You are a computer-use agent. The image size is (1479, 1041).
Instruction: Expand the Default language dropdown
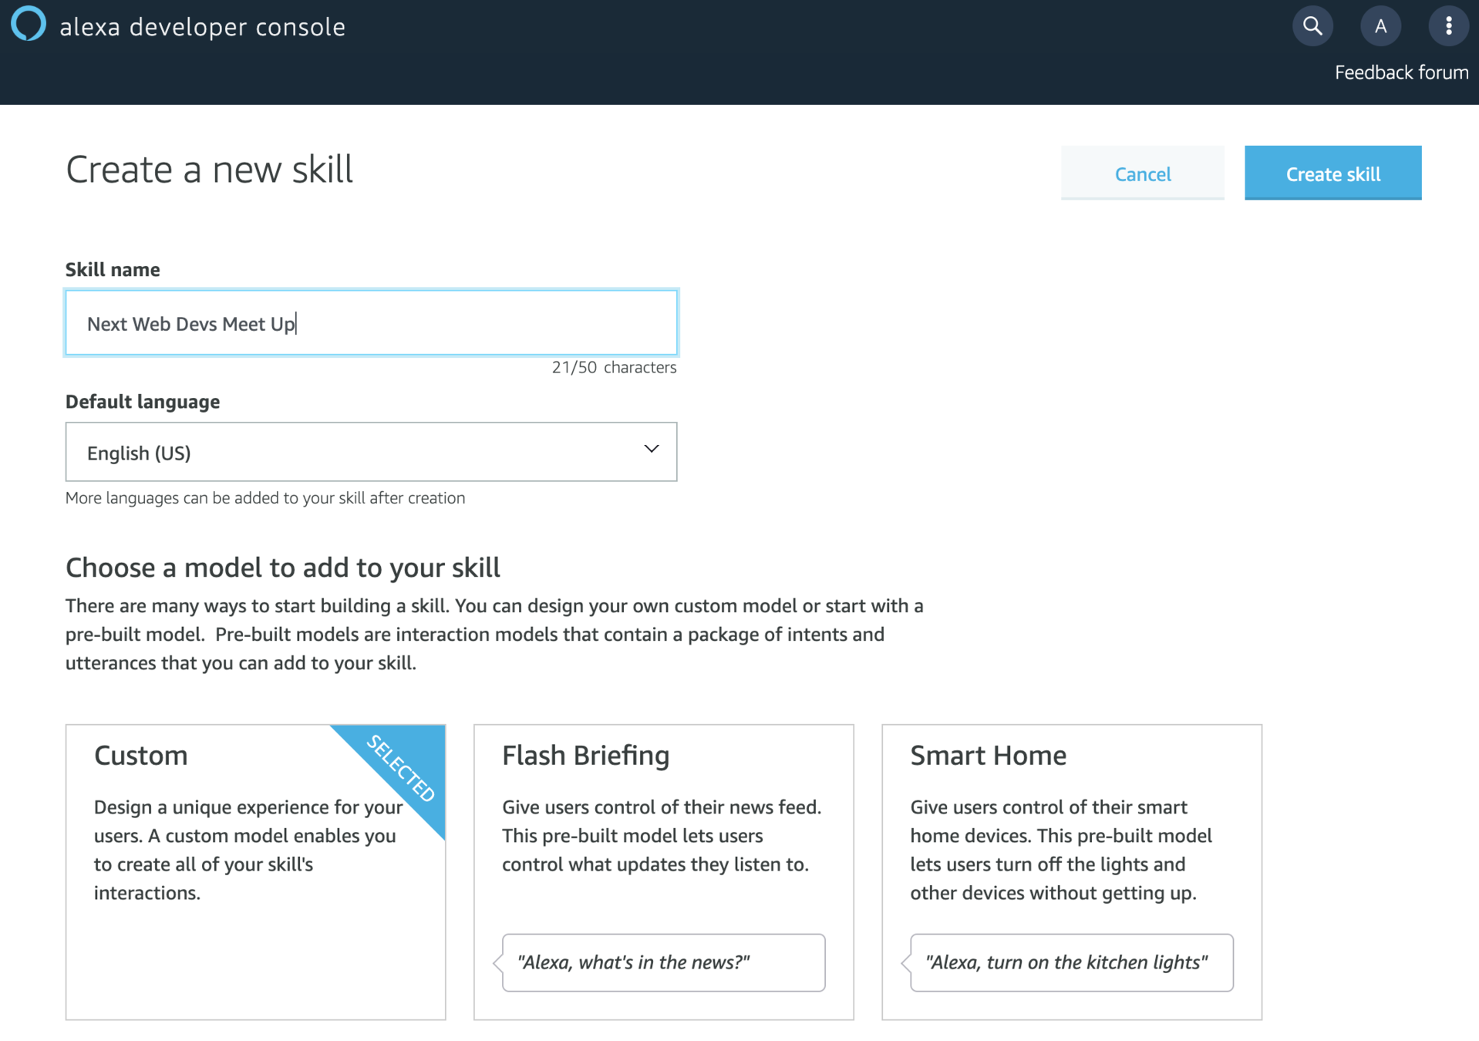tap(371, 452)
